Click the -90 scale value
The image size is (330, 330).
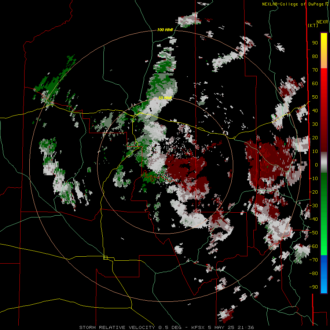coord(313,287)
